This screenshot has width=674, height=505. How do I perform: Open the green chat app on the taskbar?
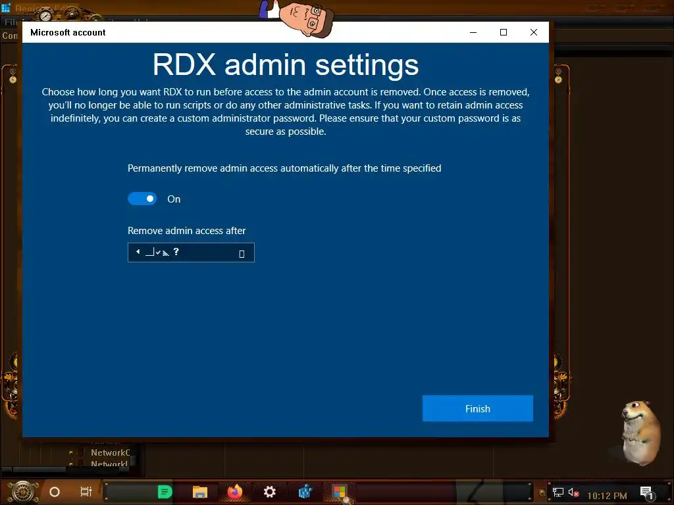click(x=165, y=492)
